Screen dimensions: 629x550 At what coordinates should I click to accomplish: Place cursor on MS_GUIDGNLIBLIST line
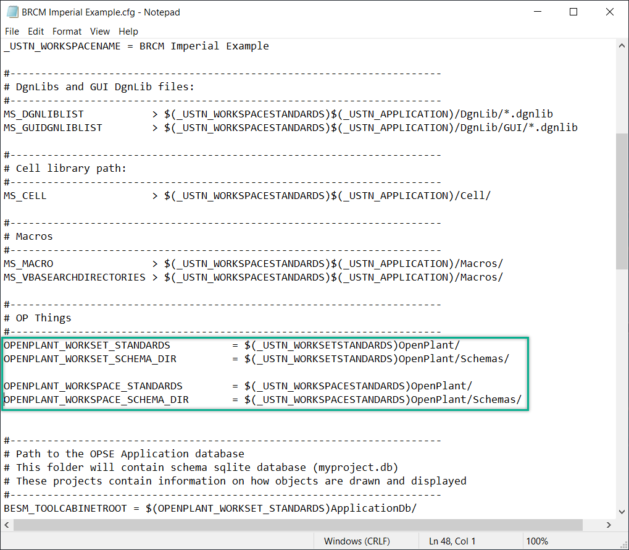[291, 128]
